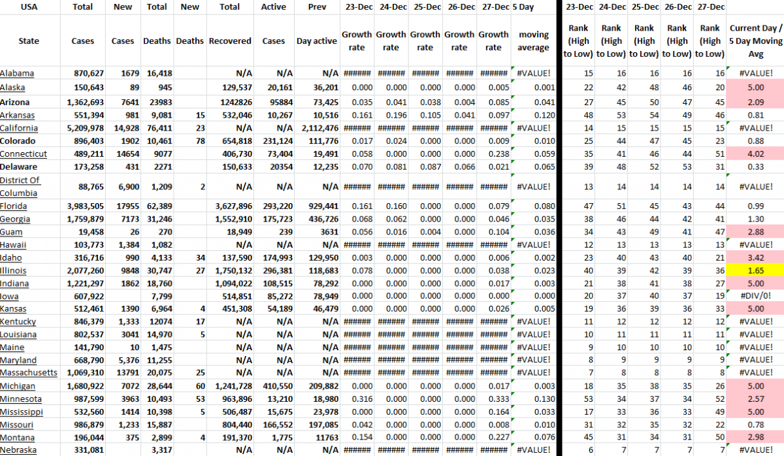Screen dimensions: 784x456
Task: Click the Current Day / 5 Day Moving Avg header
Action: coord(755,41)
